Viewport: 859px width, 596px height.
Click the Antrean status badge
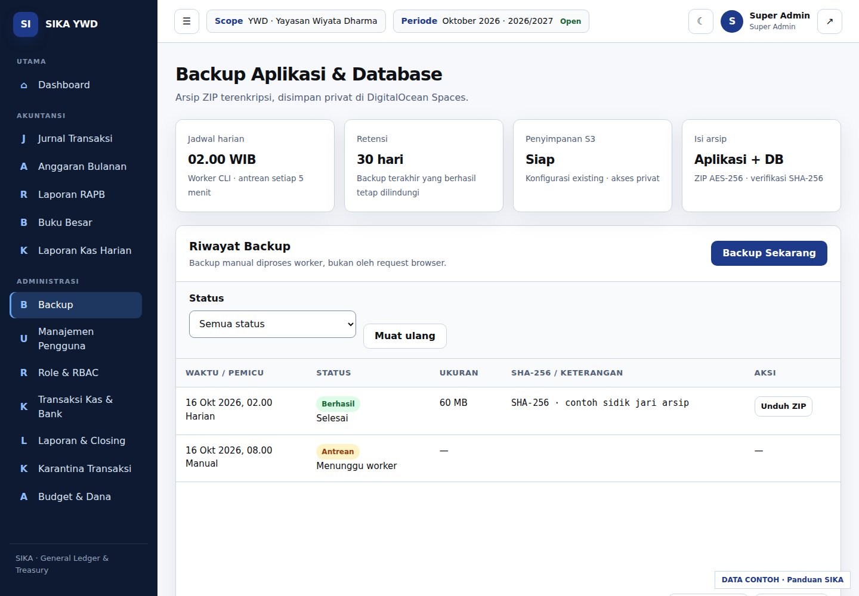pyautogui.click(x=338, y=452)
